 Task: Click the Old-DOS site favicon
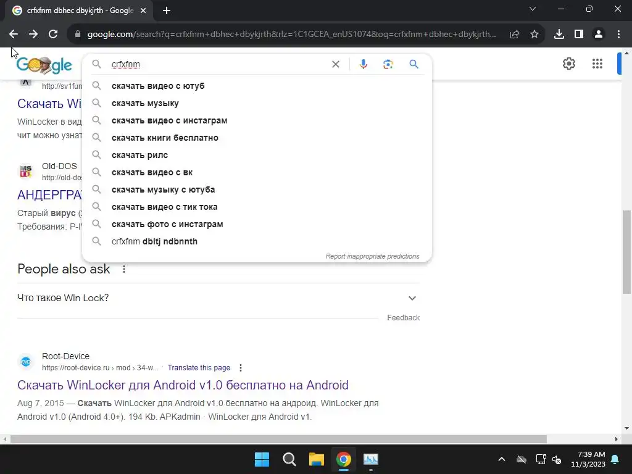click(26, 172)
